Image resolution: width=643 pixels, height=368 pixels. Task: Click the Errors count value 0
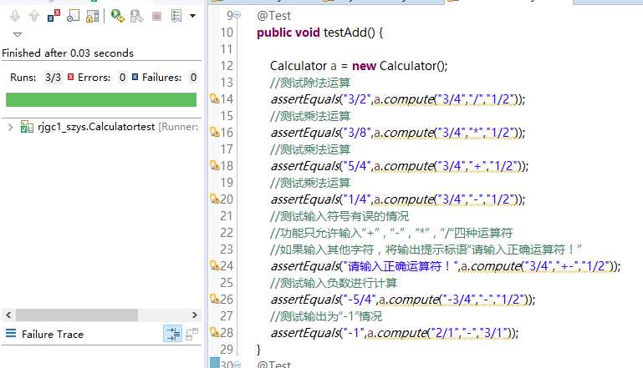[122, 78]
